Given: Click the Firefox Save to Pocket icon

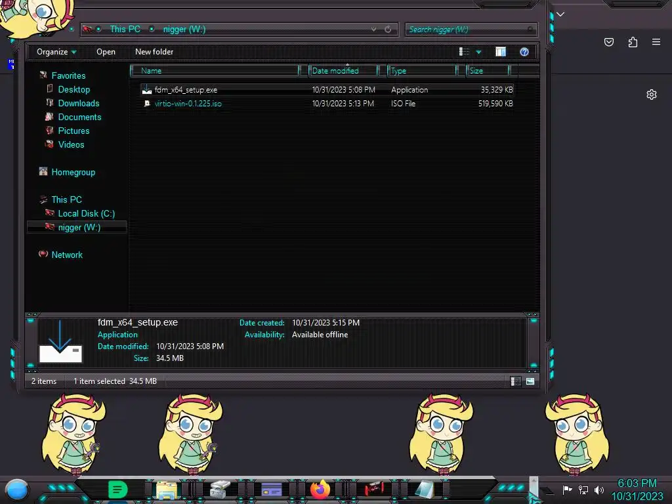Looking at the screenshot, I should [x=608, y=42].
